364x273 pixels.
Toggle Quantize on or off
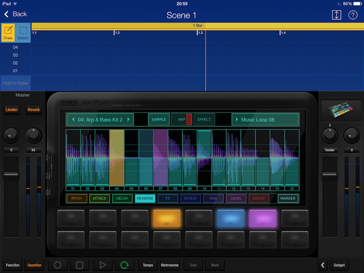pyautogui.click(x=34, y=265)
